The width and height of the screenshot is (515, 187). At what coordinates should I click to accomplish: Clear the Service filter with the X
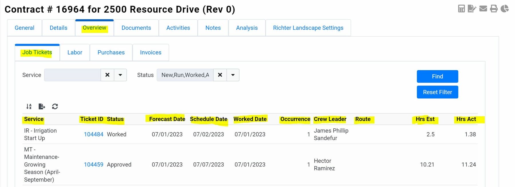click(x=107, y=75)
